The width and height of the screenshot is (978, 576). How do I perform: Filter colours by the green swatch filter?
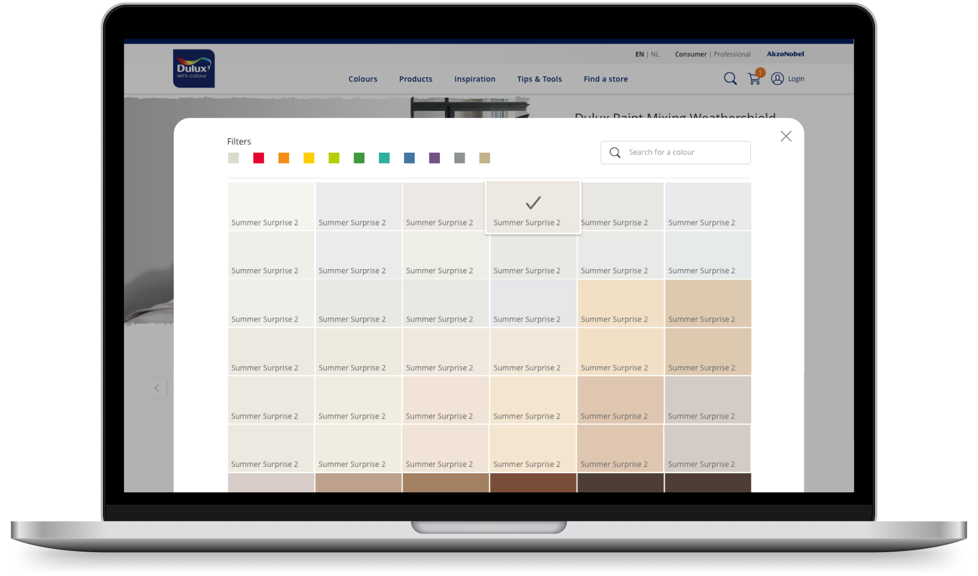(359, 158)
